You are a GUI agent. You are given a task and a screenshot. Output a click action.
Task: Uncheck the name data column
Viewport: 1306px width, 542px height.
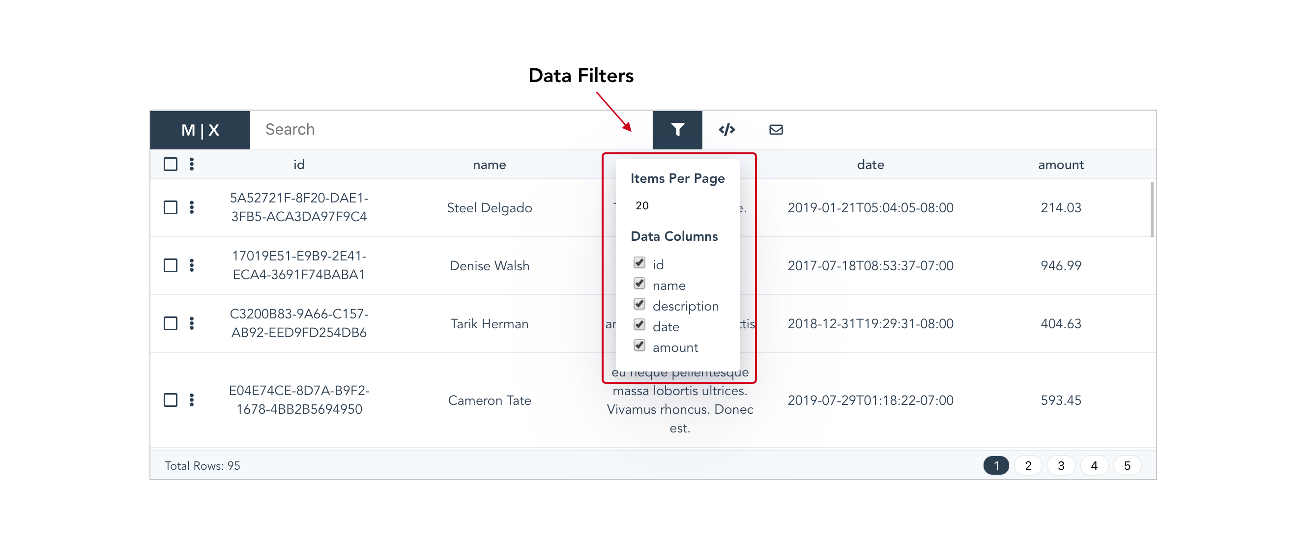(x=639, y=284)
